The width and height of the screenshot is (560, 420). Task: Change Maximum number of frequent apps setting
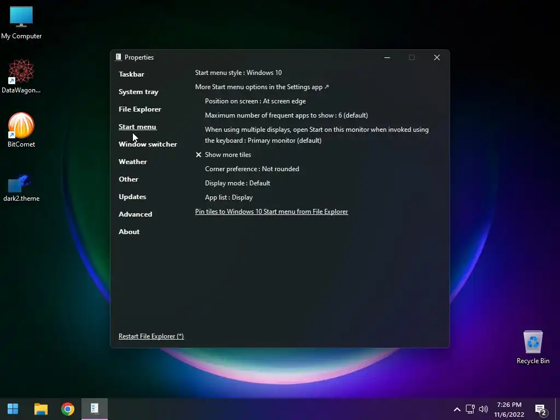point(287,115)
